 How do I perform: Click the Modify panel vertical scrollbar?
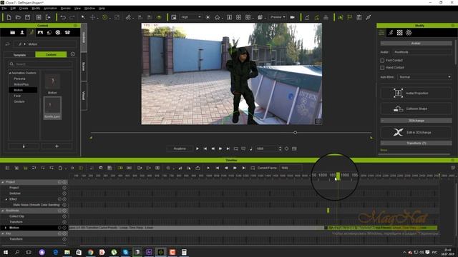click(455, 52)
